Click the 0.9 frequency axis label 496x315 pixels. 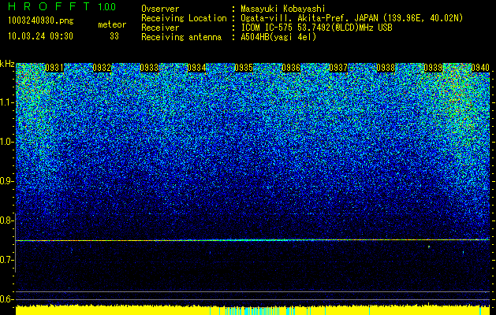click(x=6, y=181)
